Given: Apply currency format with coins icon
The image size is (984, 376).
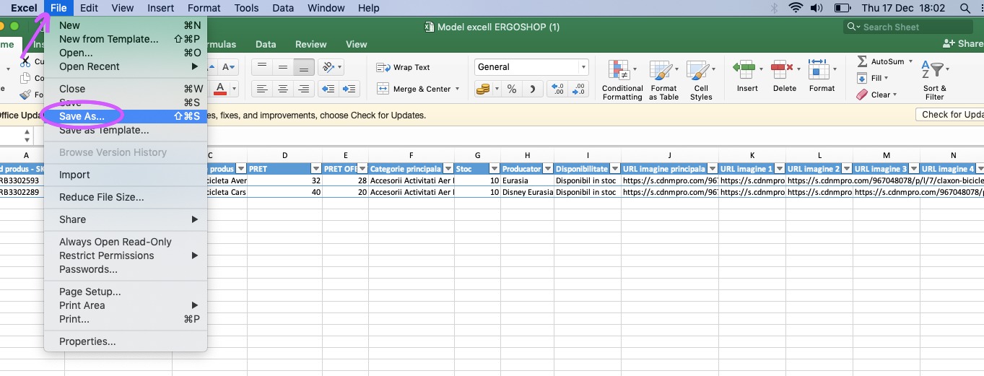Looking at the screenshot, I should (x=482, y=89).
